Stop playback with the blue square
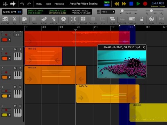Viewport: 167px width, 125px height. click(131, 4)
